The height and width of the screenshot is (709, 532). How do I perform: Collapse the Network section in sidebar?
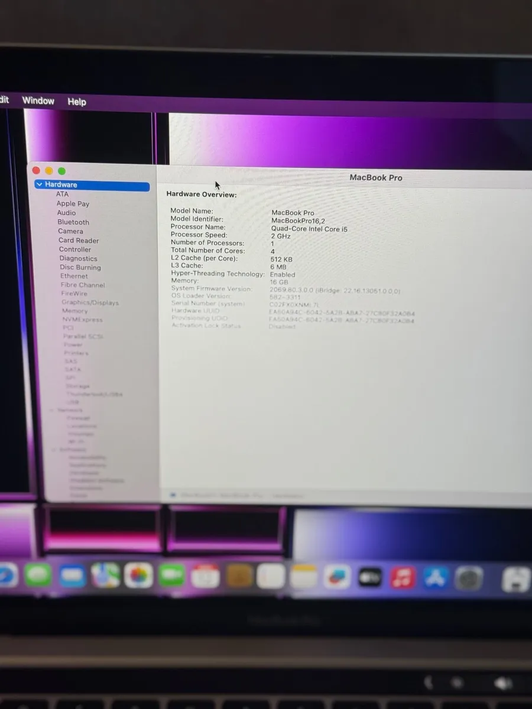tap(51, 410)
